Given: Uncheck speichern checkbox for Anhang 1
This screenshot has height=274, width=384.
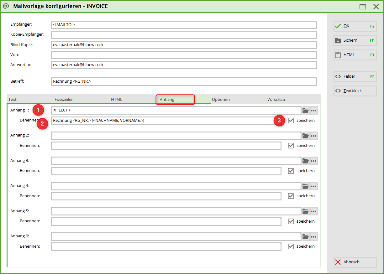Looking at the screenshot, I should point(291,121).
